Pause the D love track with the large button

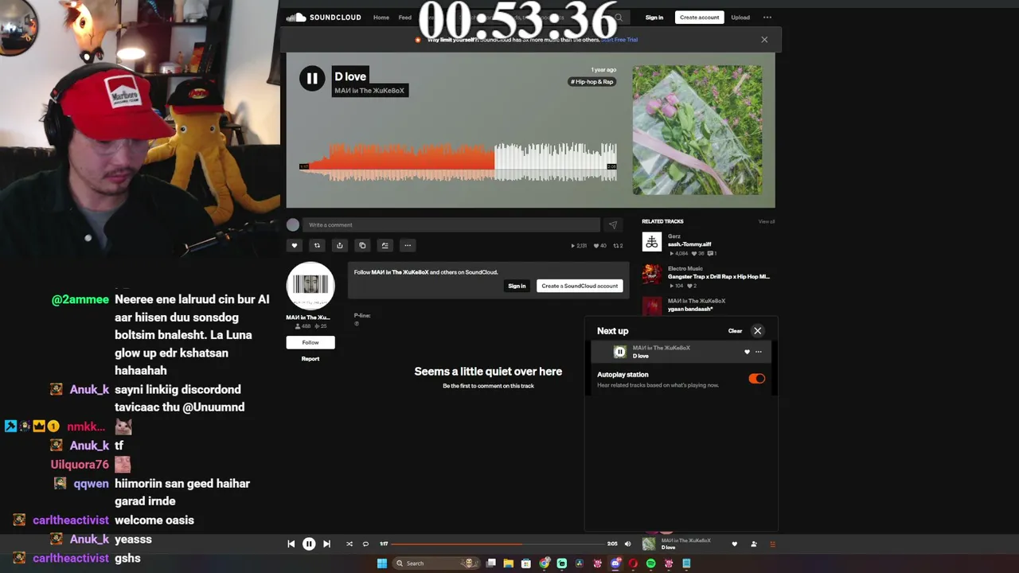point(312,78)
